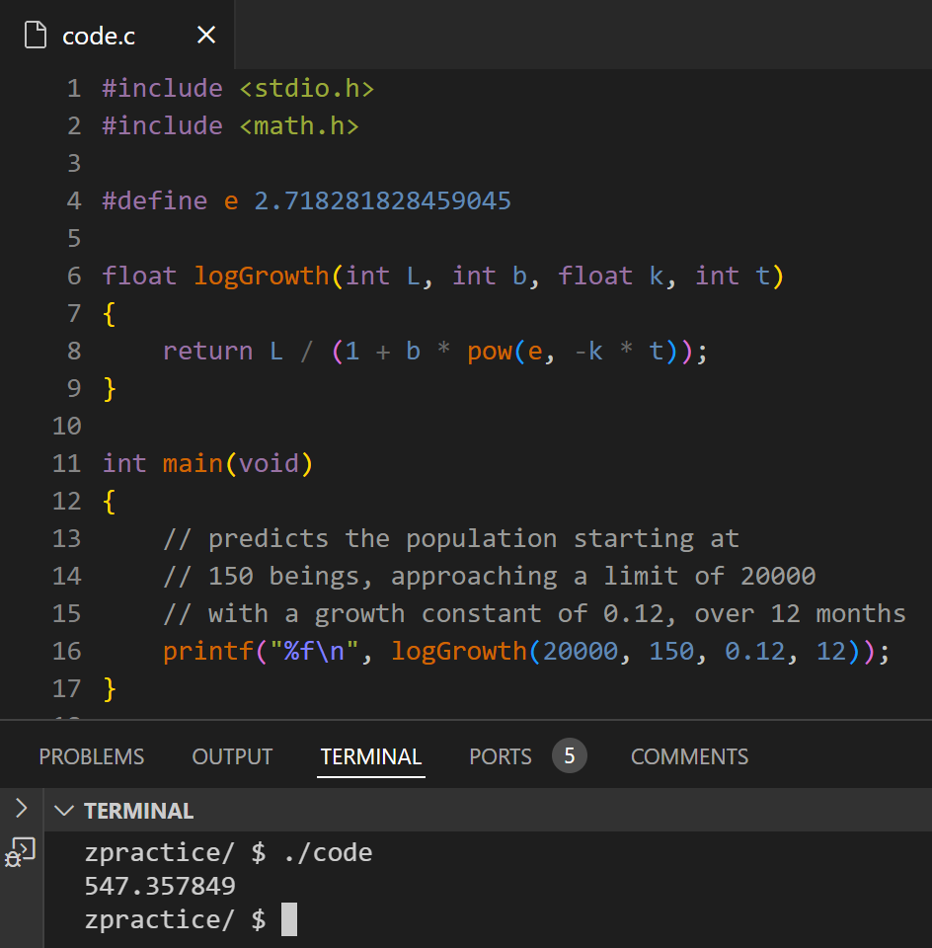Click the 20000 argument on line 16
Image resolution: width=932 pixels, height=948 pixels.
(x=581, y=651)
